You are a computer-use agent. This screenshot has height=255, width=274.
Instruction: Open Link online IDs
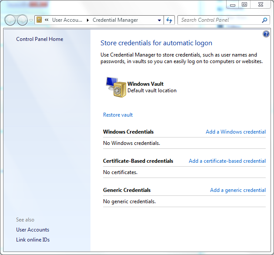[x=33, y=240]
